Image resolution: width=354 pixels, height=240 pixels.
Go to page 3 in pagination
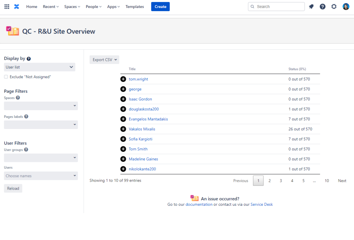(x=281, y=181)
